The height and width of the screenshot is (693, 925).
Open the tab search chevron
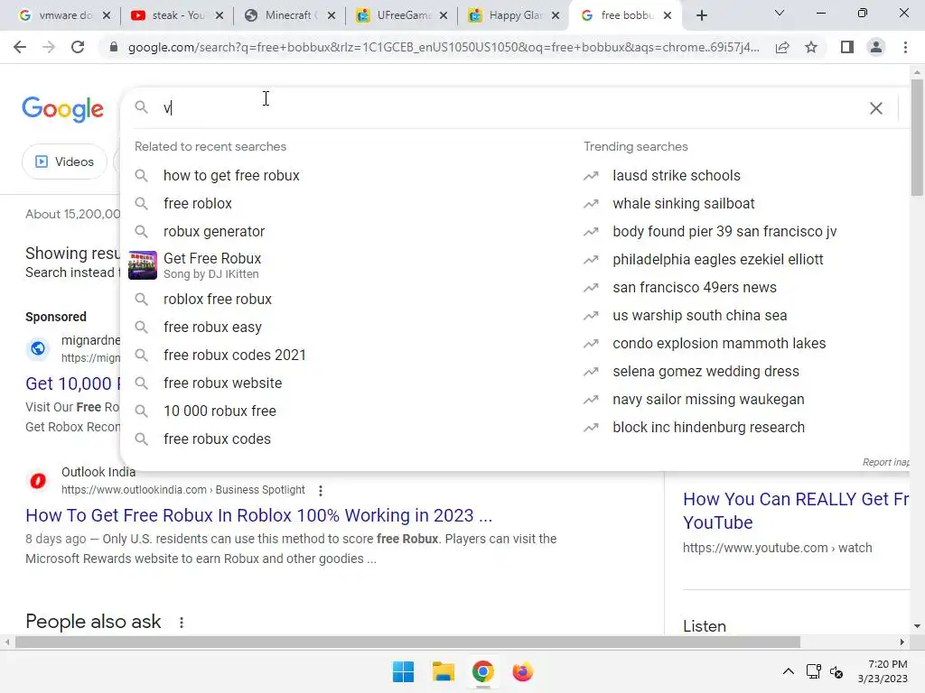click(x=780, y=13)
